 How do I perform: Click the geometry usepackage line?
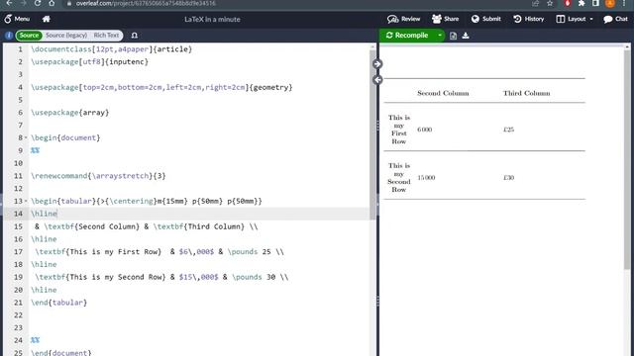tap(161, 87)
